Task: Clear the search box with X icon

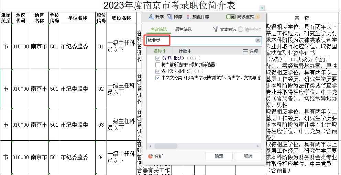Action: 257,40
